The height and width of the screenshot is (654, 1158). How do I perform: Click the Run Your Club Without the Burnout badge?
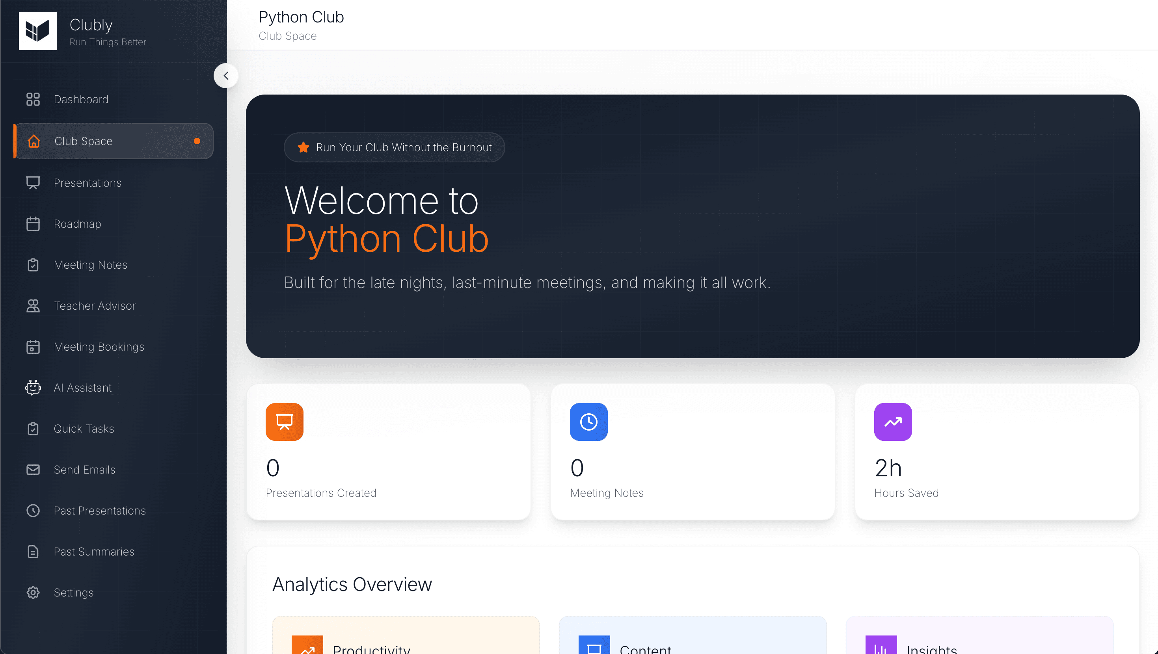(x=394, y=147)
